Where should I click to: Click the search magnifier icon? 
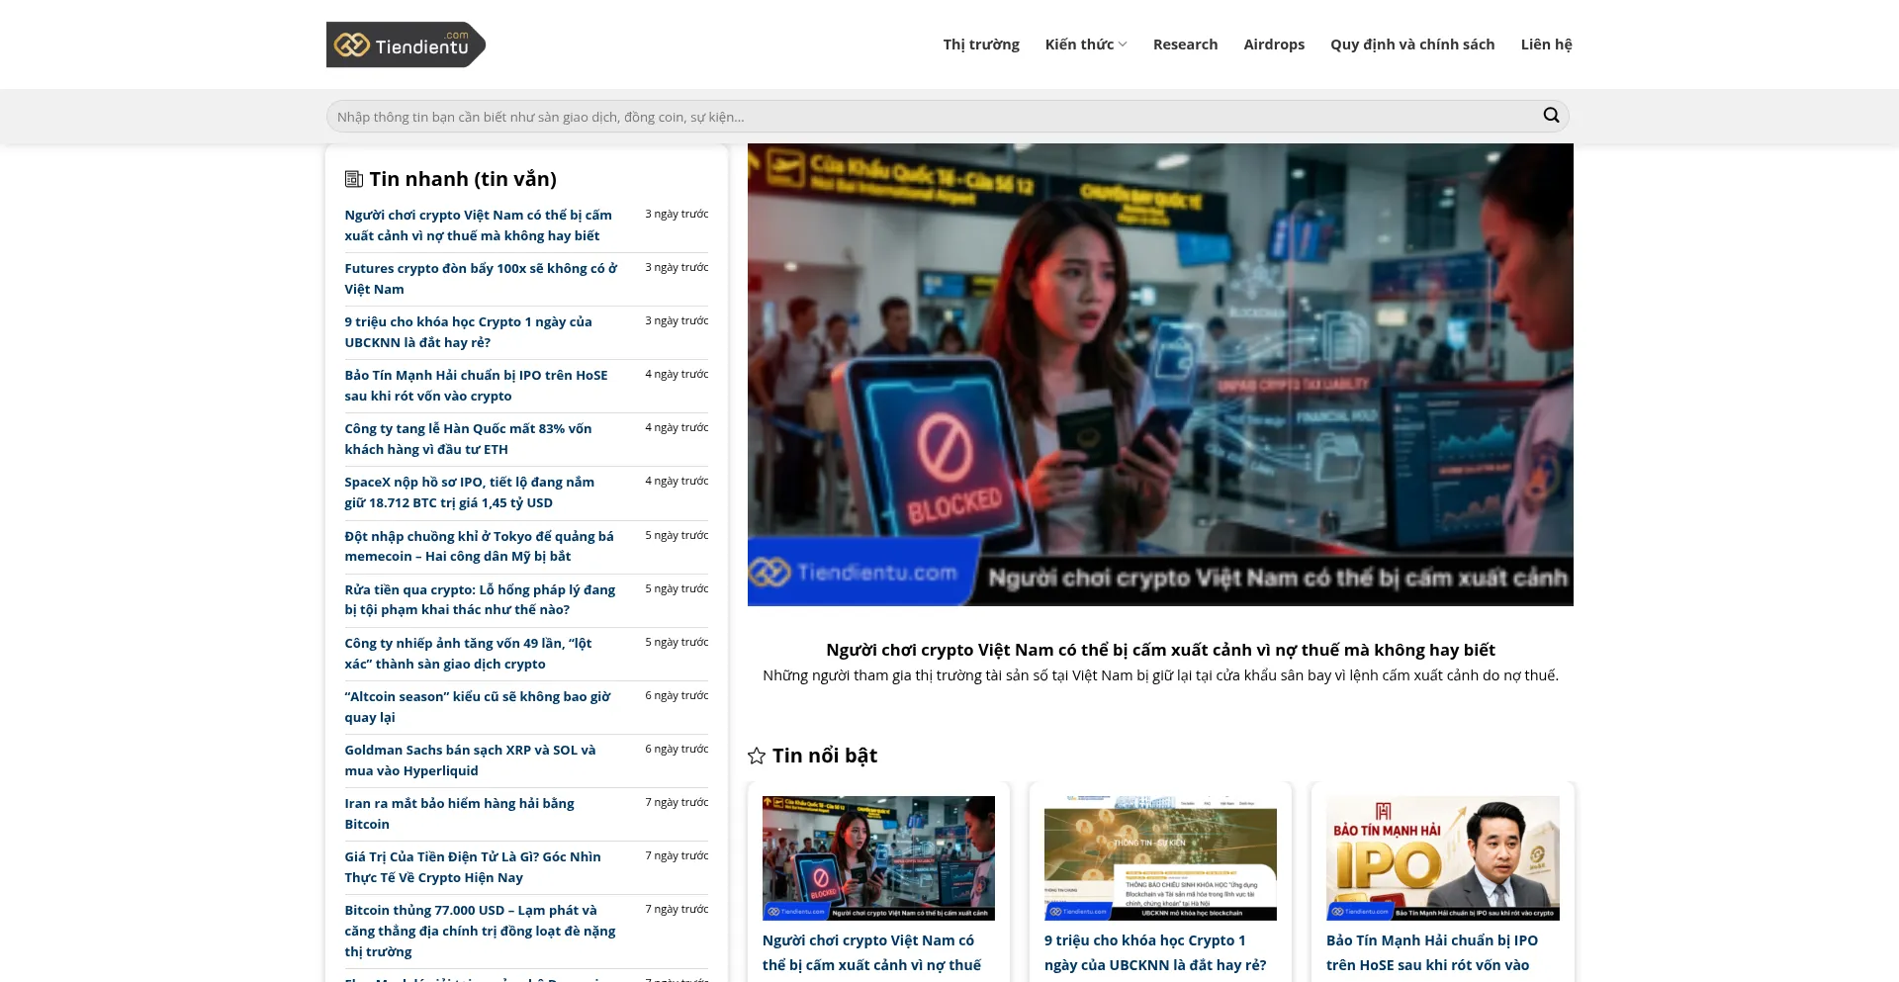coord(1551,116)
